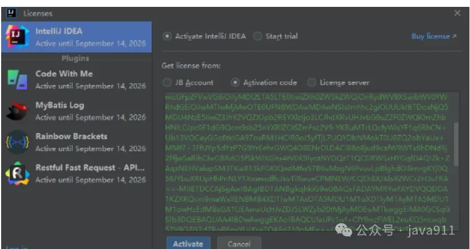Click the Code With Me plugin icon
This screenshot has height=249, width=470.
coord(17,80)
